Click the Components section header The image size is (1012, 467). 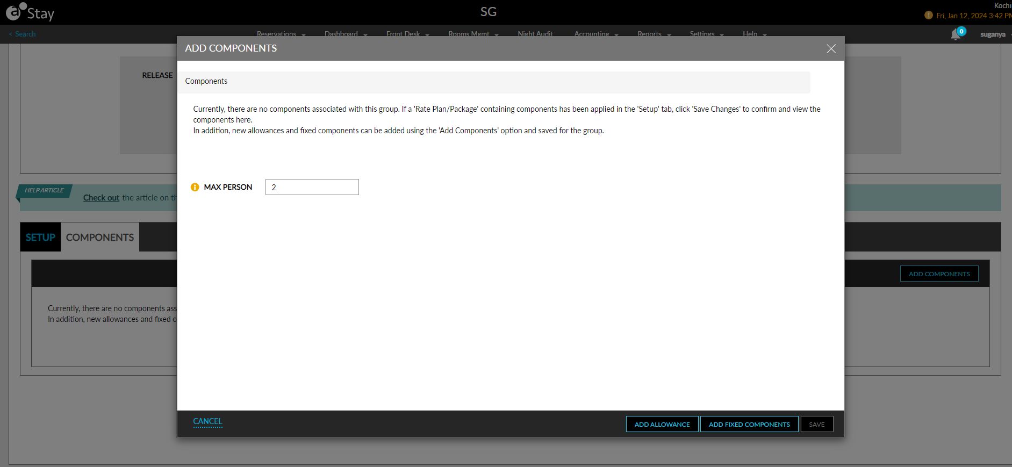[493, 82]
